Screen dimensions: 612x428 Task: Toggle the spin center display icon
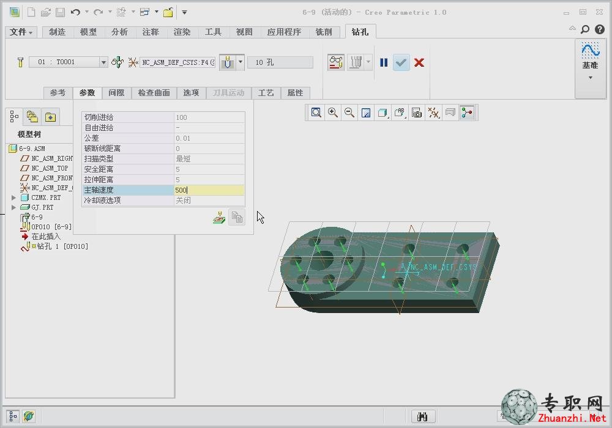click(467, 113)
